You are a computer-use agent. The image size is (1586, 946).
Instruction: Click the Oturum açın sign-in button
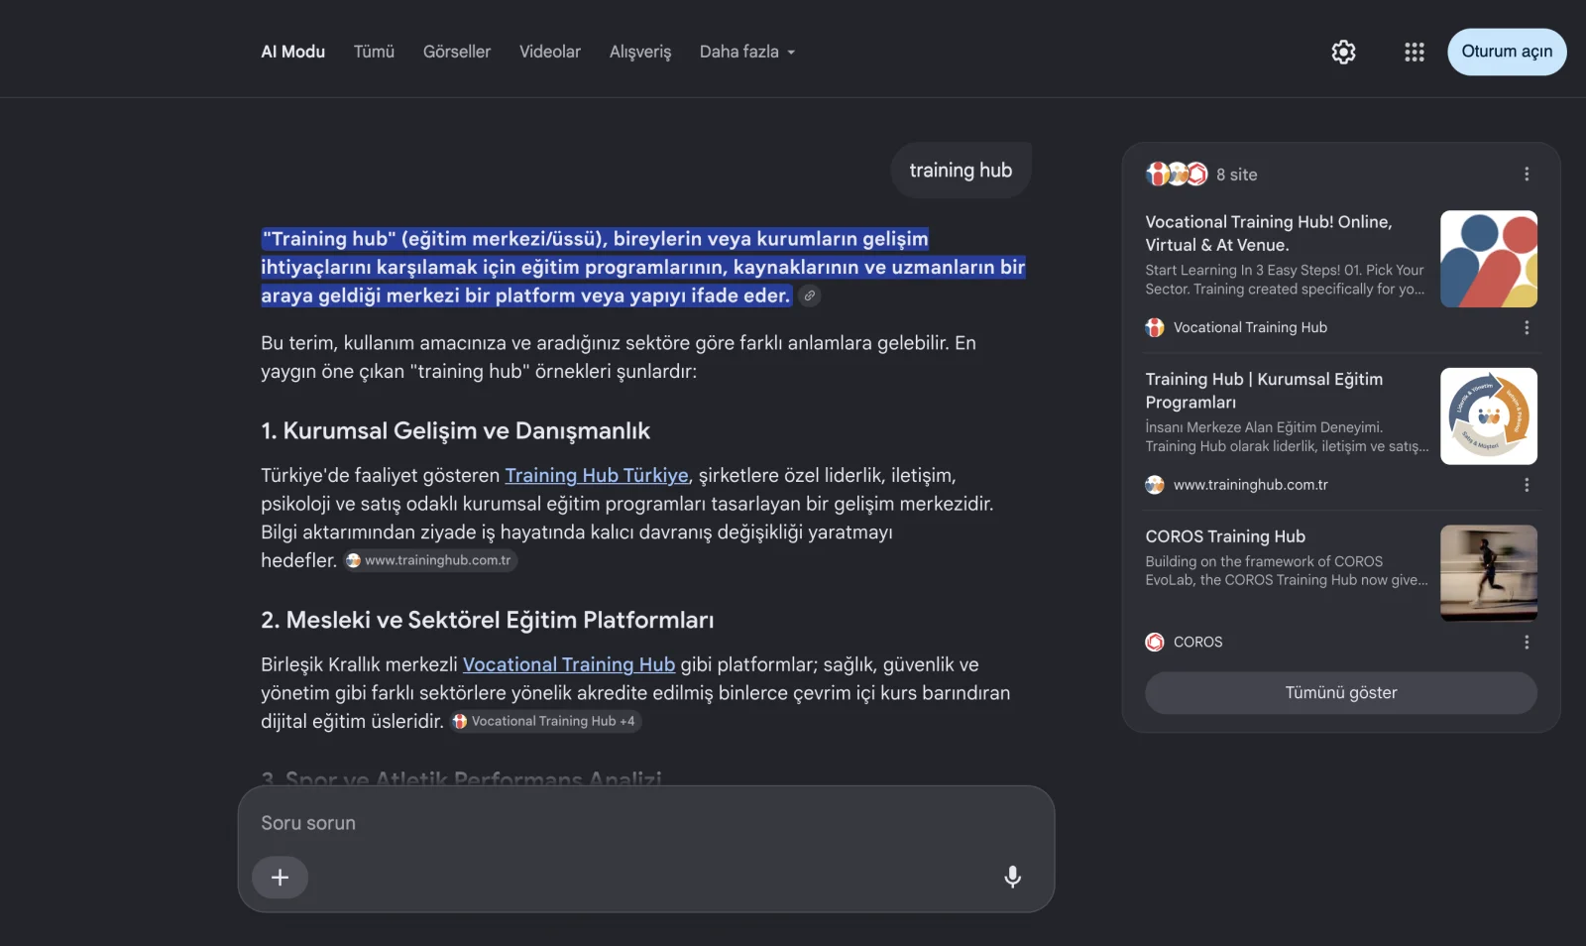click(1507, 52)
